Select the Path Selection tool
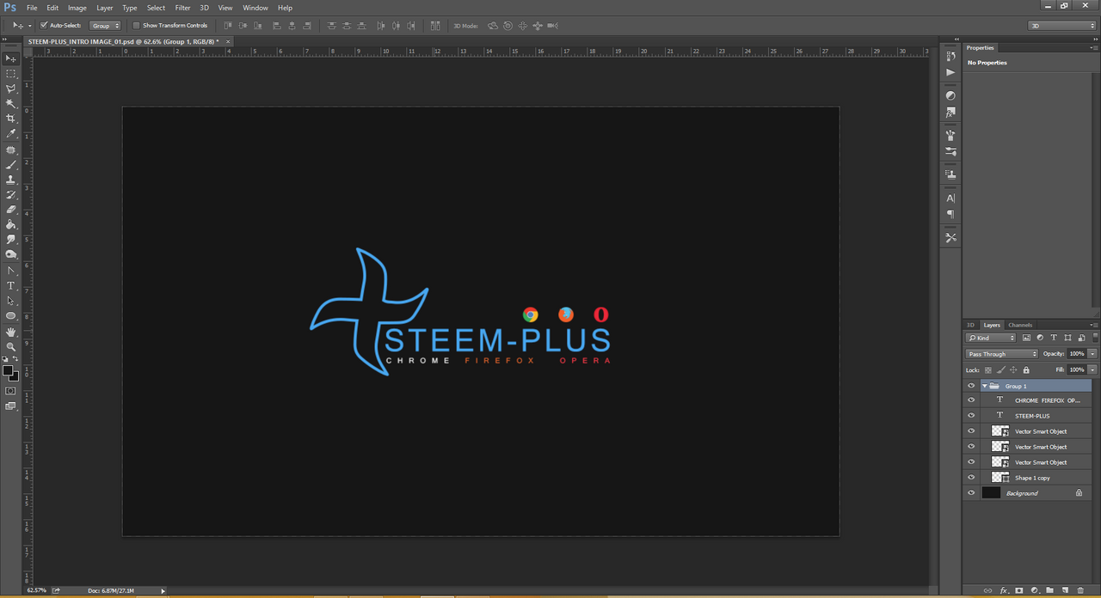The width and height of the screenshot is (1101, 598). click(11, 301)
